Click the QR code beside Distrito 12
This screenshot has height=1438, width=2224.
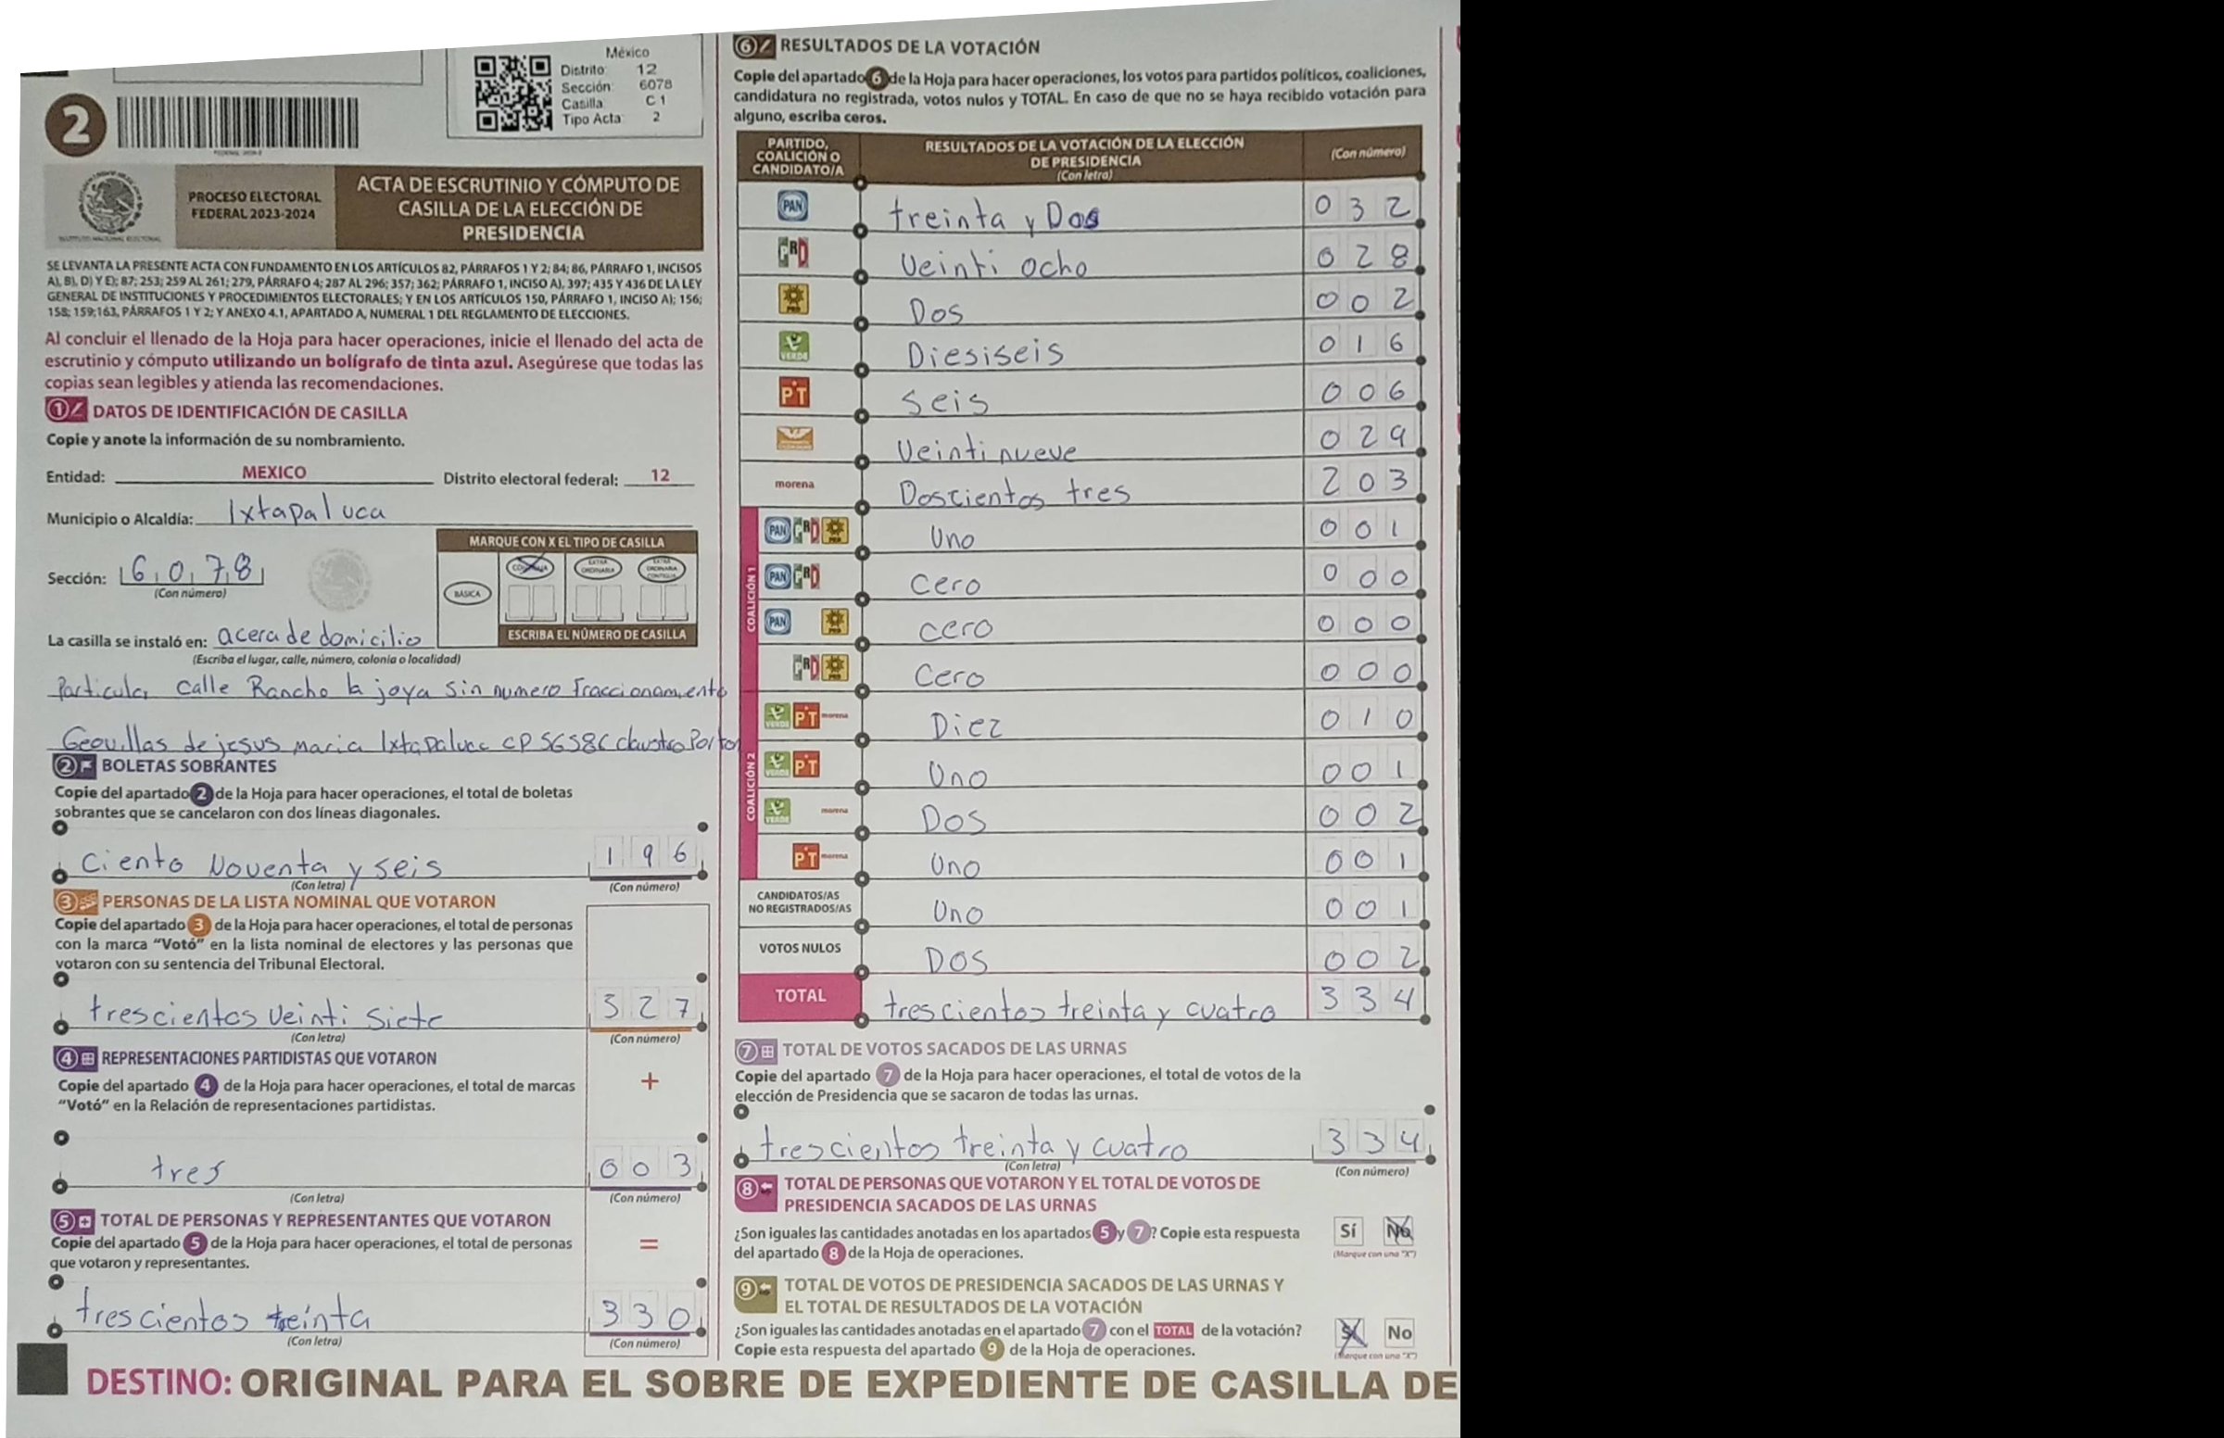512,93
